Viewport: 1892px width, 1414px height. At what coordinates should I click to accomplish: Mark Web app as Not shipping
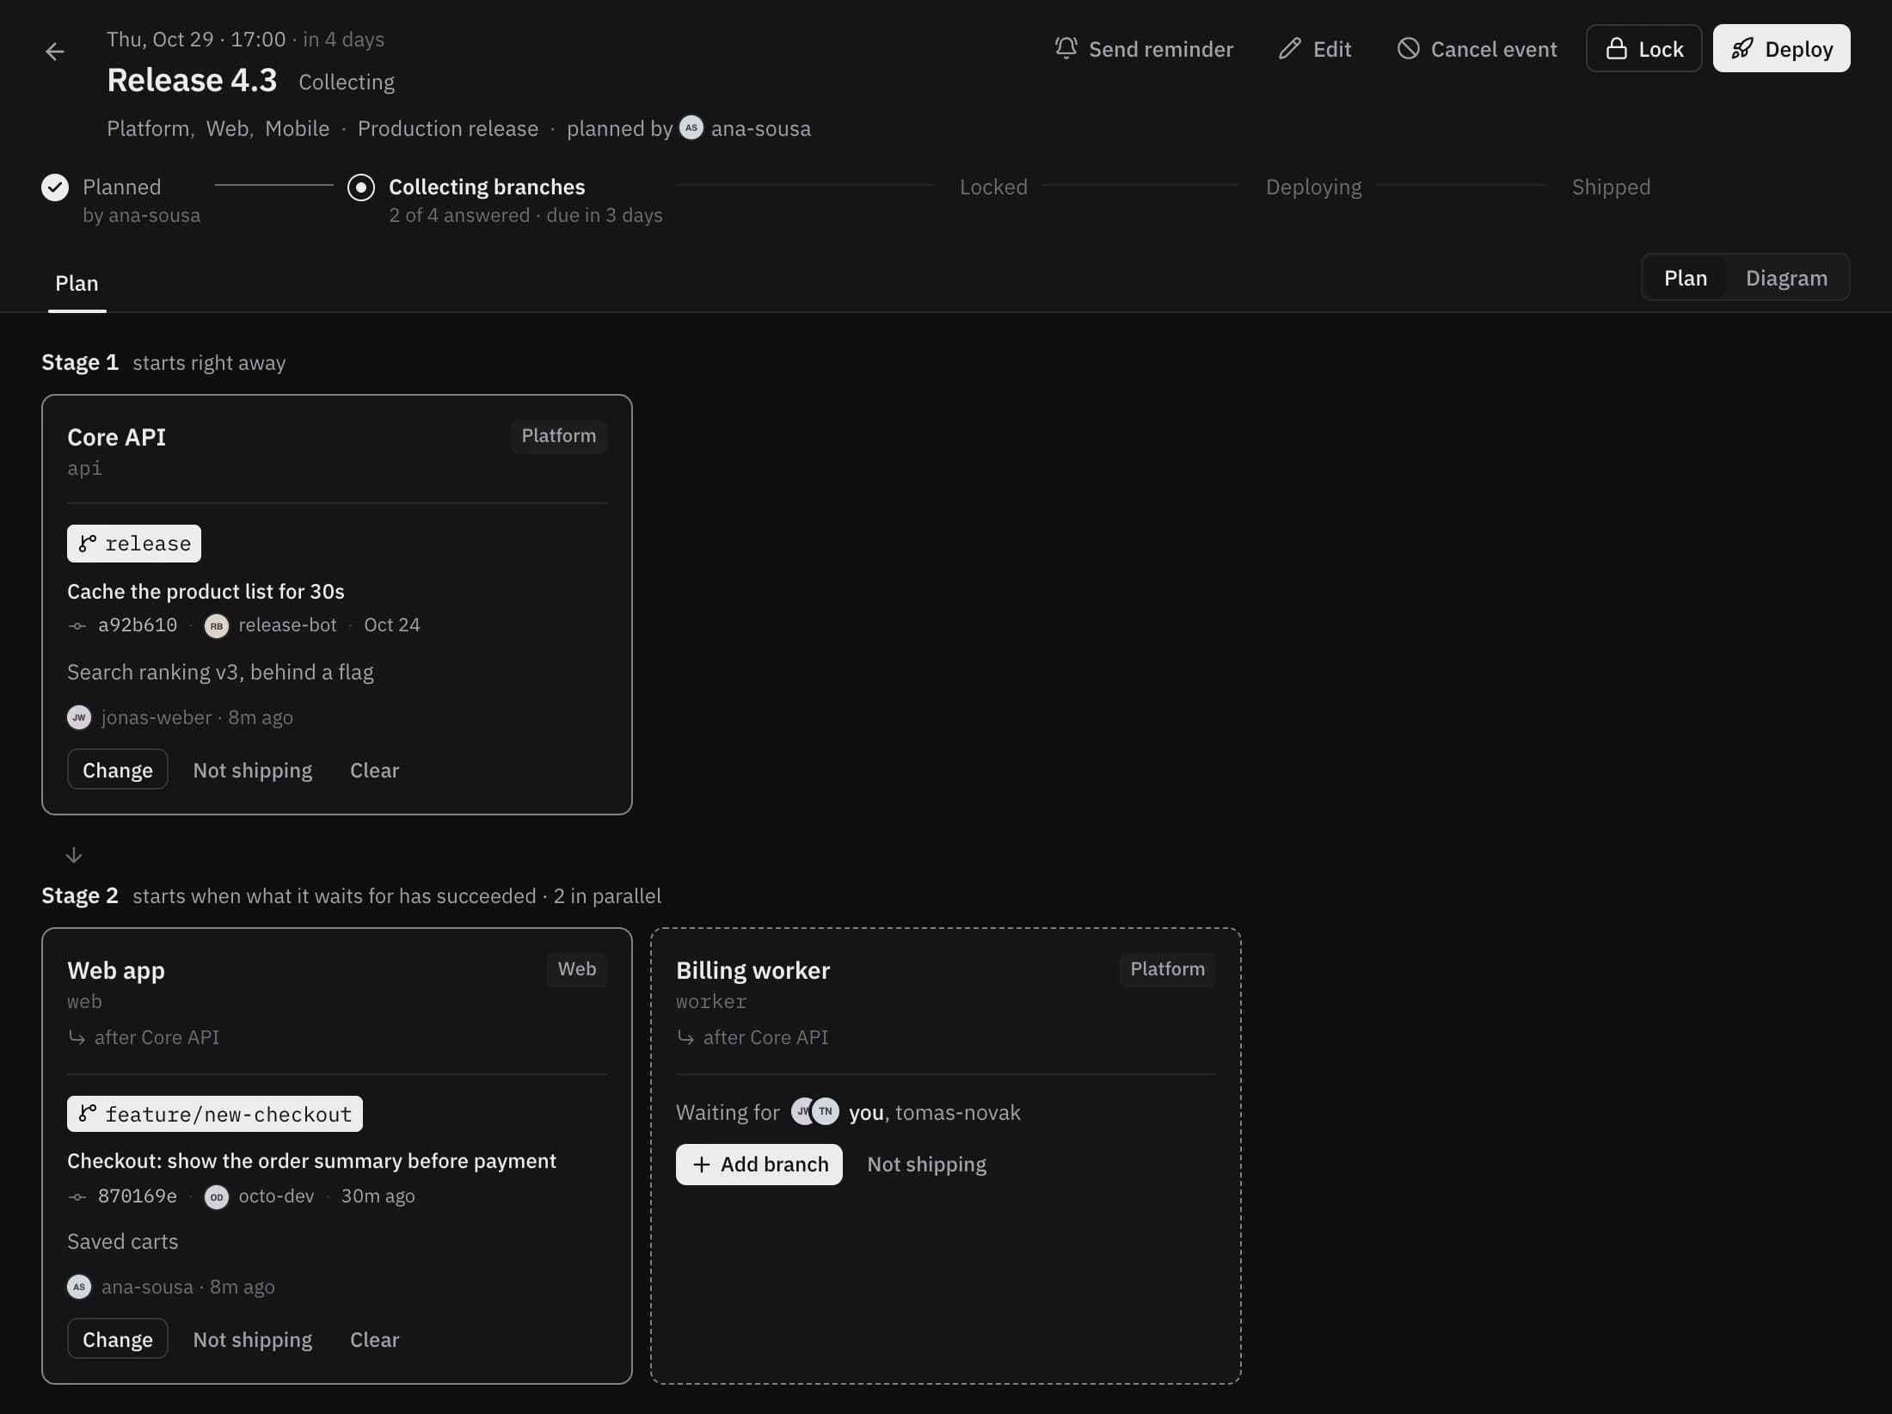[x=253, y=1339]
